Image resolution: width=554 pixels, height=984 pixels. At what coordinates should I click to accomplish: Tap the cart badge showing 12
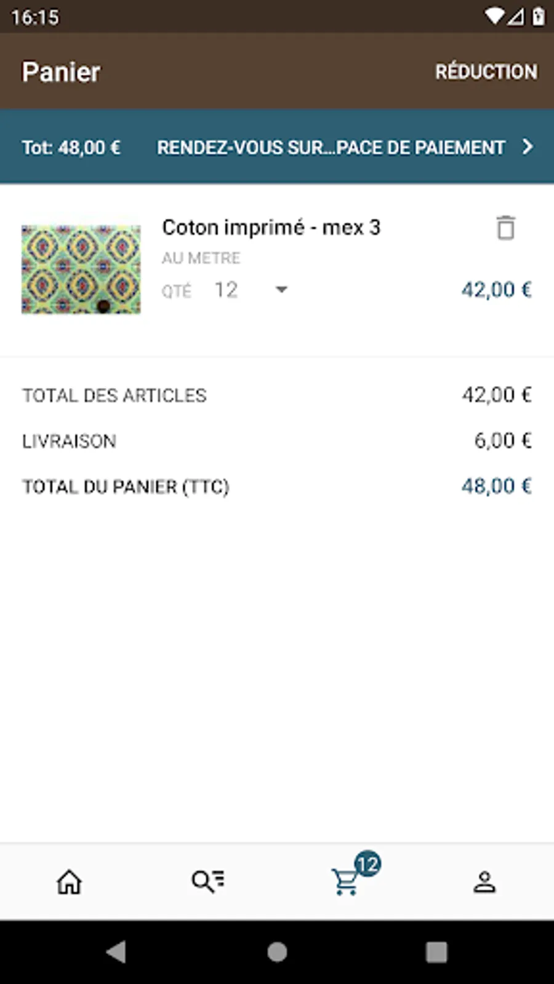368,865
